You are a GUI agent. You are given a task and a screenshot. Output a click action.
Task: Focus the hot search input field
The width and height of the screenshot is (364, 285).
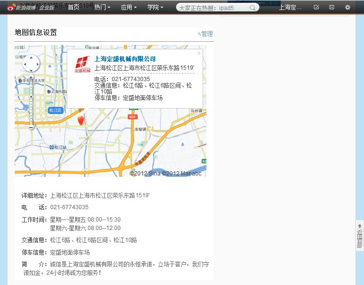point(213,8)
